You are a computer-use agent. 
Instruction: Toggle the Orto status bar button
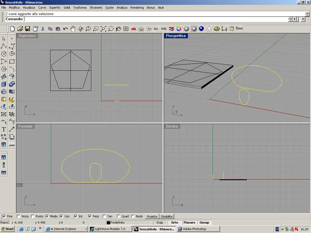coord(175,223)
